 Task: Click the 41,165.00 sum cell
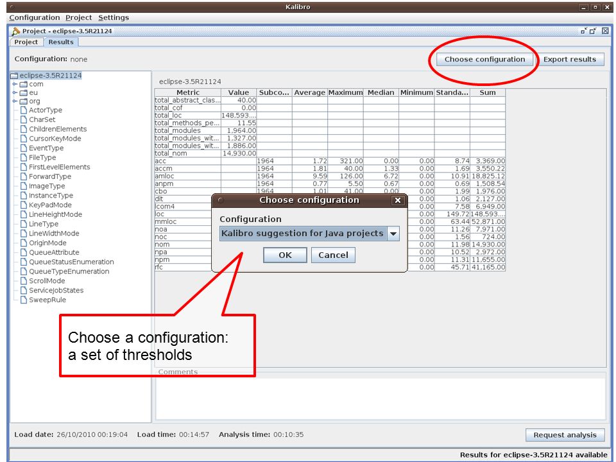(x=488, y=267)
